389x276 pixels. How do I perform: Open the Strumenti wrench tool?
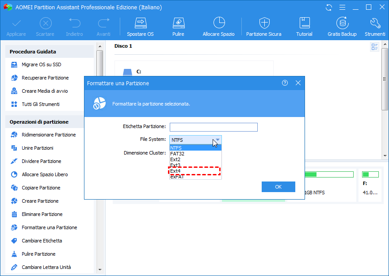pos(375,27)
